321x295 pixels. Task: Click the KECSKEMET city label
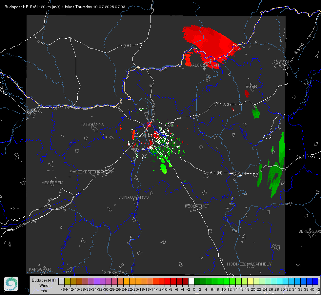point(197,206)
